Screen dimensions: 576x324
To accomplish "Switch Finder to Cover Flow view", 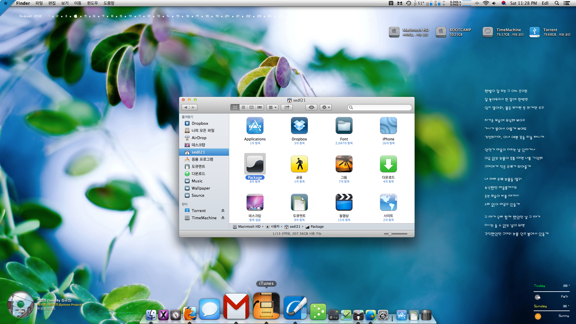I will 260,107.
